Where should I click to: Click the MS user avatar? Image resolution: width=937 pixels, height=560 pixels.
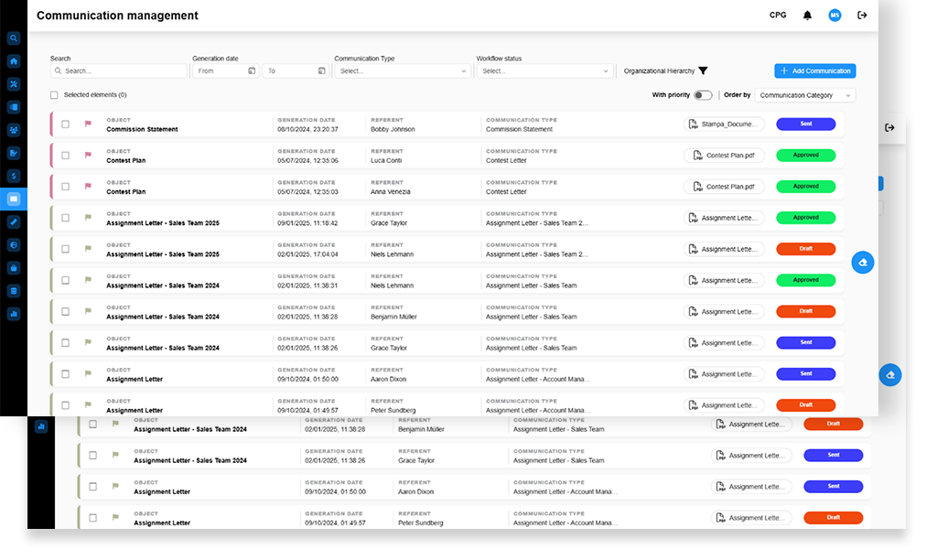pyautogui.click(x=835, y=16)
